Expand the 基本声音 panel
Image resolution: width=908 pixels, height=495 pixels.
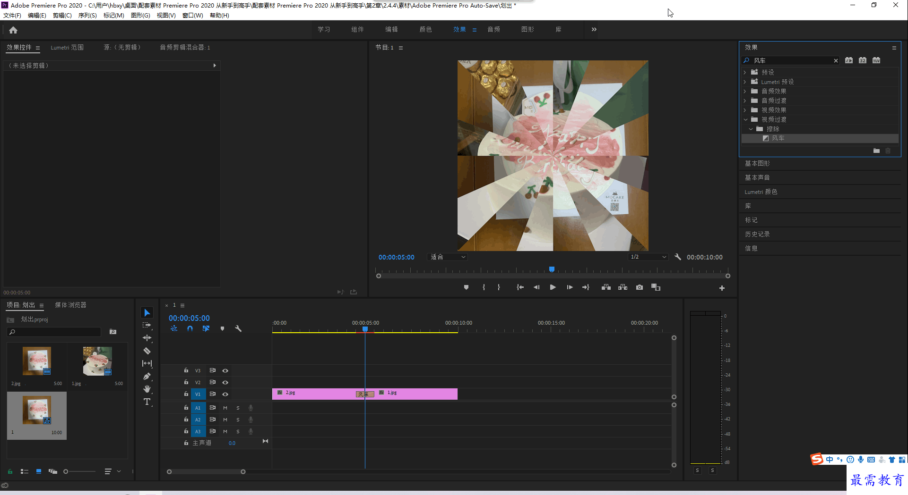757,177
